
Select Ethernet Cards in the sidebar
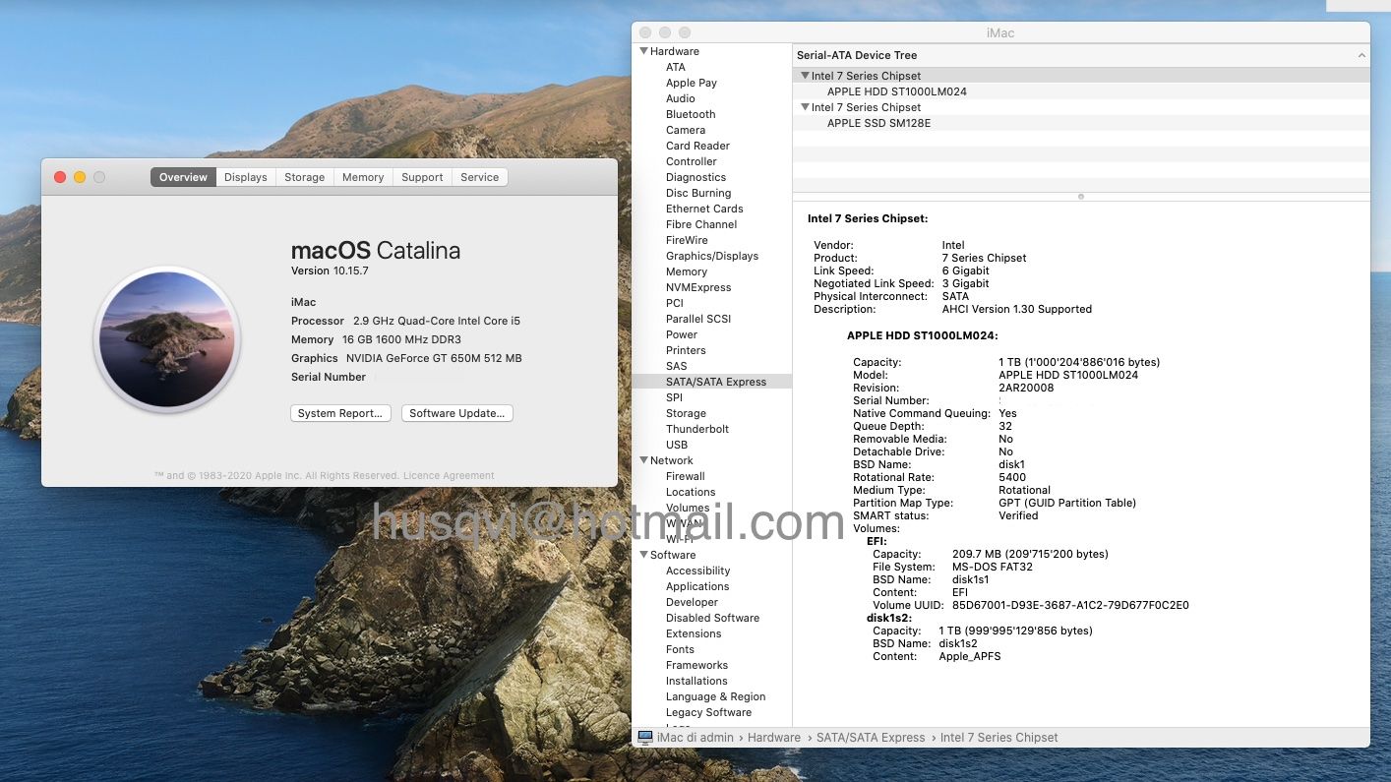[704, 209]
